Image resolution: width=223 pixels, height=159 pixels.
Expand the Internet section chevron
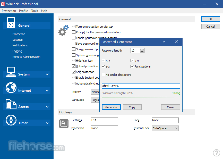pyautogui.click(x=47, y=90)
